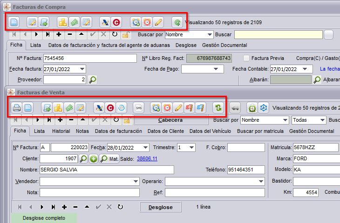The width and height of the screenshot is (340, 223).
Task: Open Buscar por matrícula tab
Action: pos(260,131)
